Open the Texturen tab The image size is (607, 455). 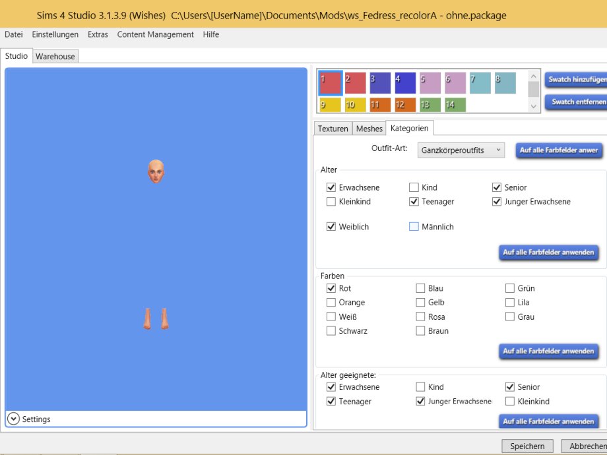(333, 129)
